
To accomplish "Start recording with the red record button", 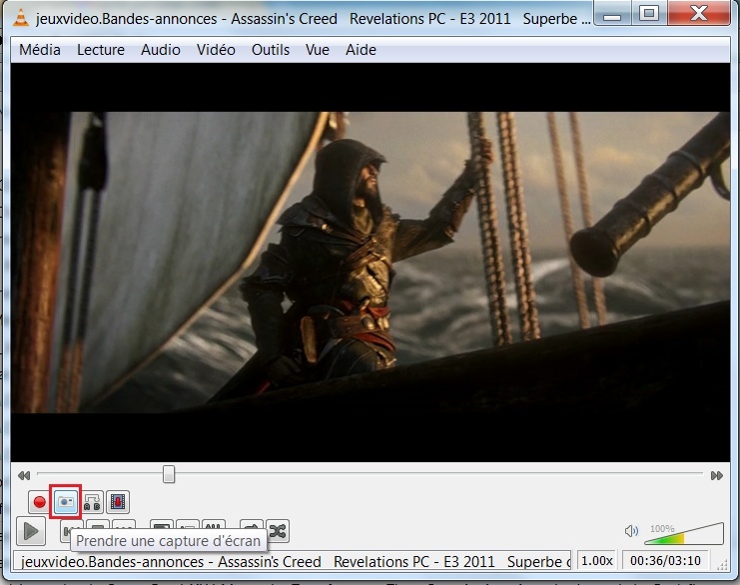I will [x=39, y=502].
